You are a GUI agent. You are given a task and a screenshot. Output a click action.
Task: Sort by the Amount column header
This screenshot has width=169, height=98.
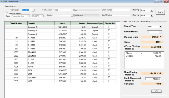pos(78,23)
